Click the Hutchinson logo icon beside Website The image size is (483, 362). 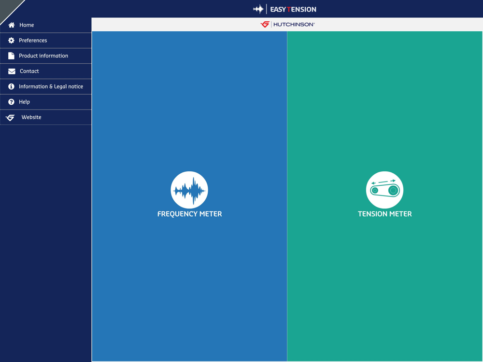[x=10, y=118]
